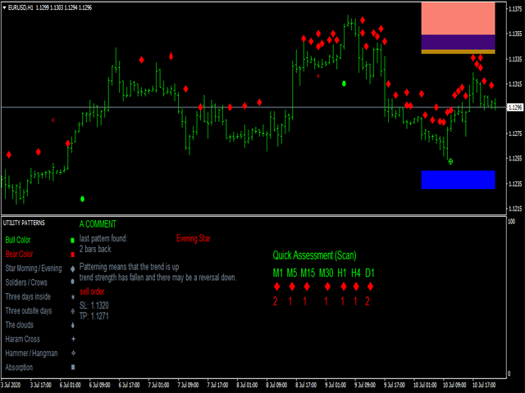Click the red diamond under D1
This screenshot has height=393, width=525.
pos(370,287)
